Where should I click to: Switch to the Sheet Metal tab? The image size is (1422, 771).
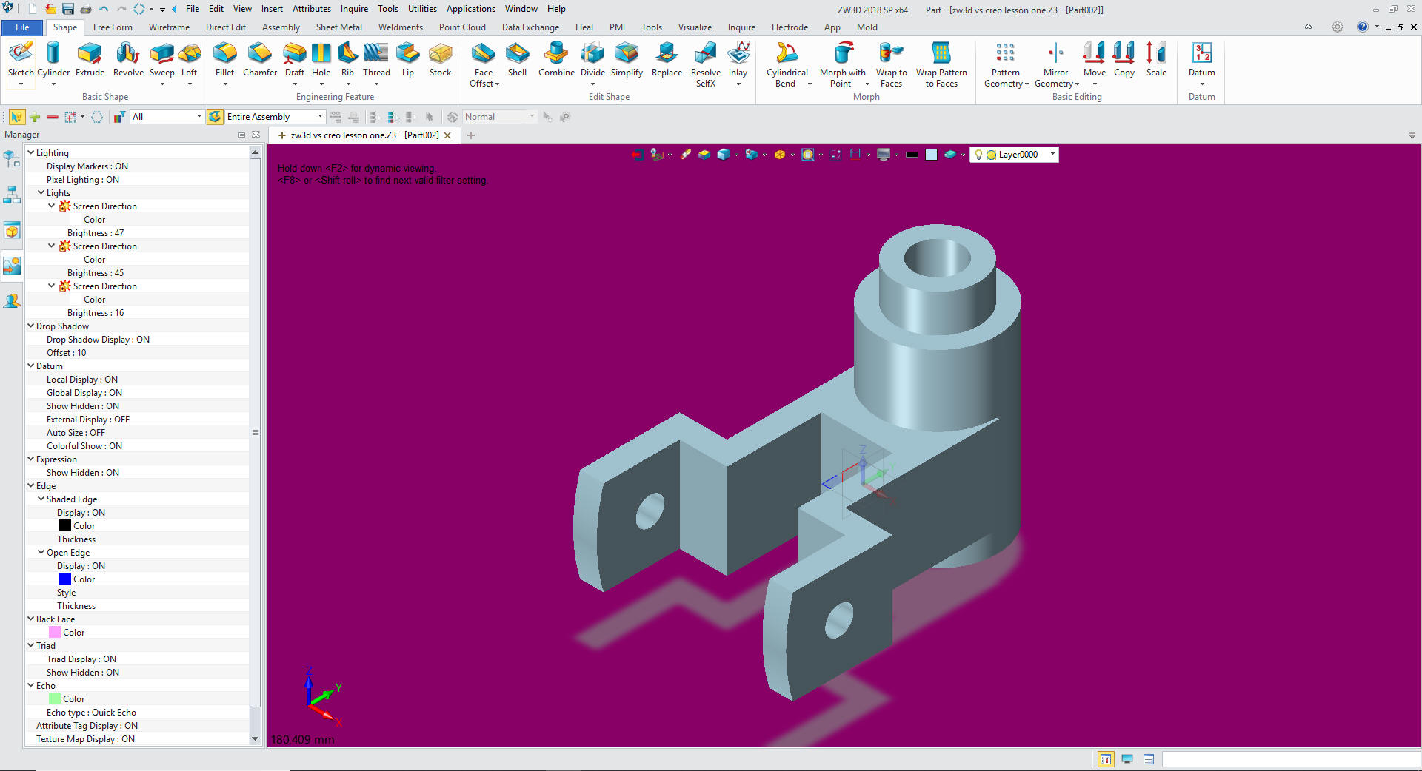[338, 27]
